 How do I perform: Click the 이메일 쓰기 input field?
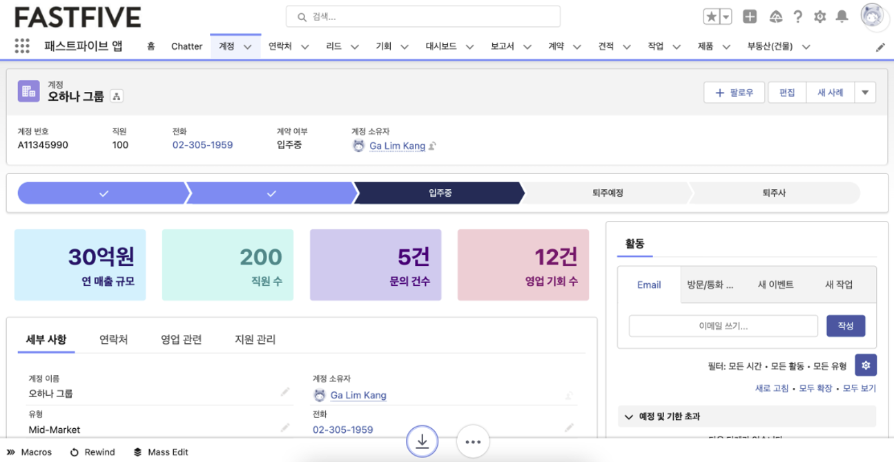tap(723, 326)
